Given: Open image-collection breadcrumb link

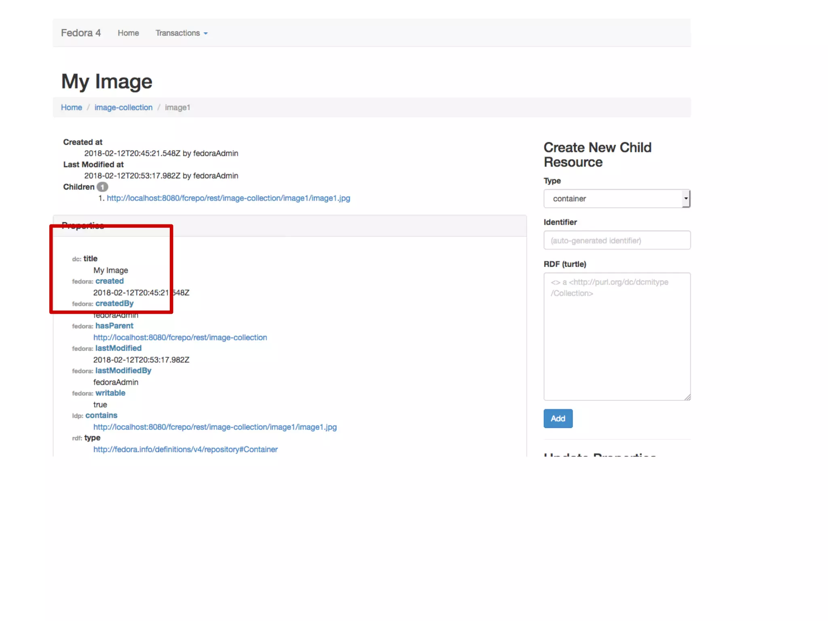Looking at the screenshot, I should click(x=123, y=108).
